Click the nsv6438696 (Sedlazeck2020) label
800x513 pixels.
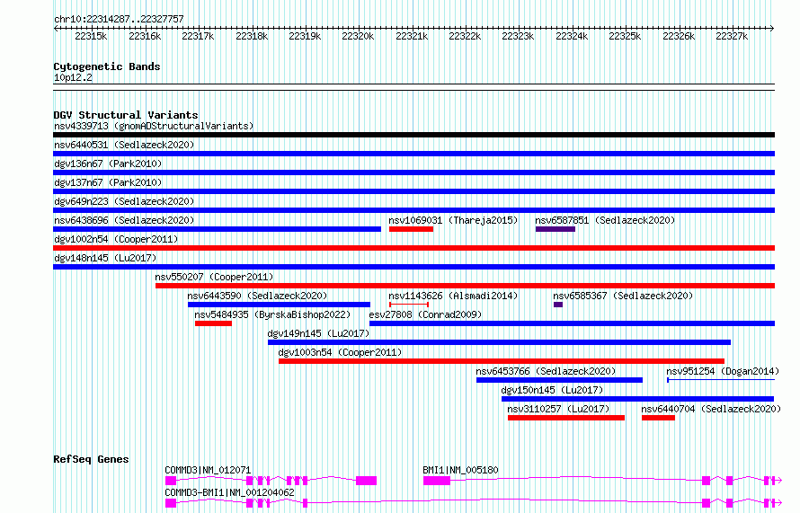point(124,220)
